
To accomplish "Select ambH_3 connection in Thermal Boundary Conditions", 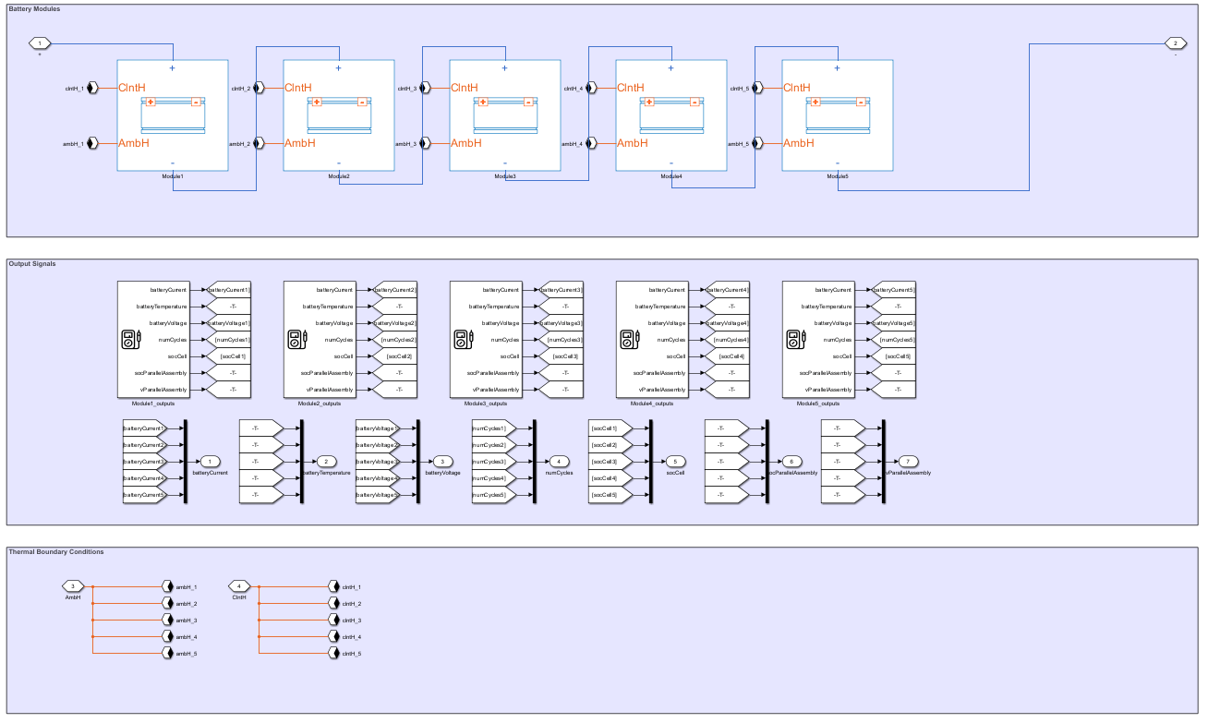I will pos(167,621).
